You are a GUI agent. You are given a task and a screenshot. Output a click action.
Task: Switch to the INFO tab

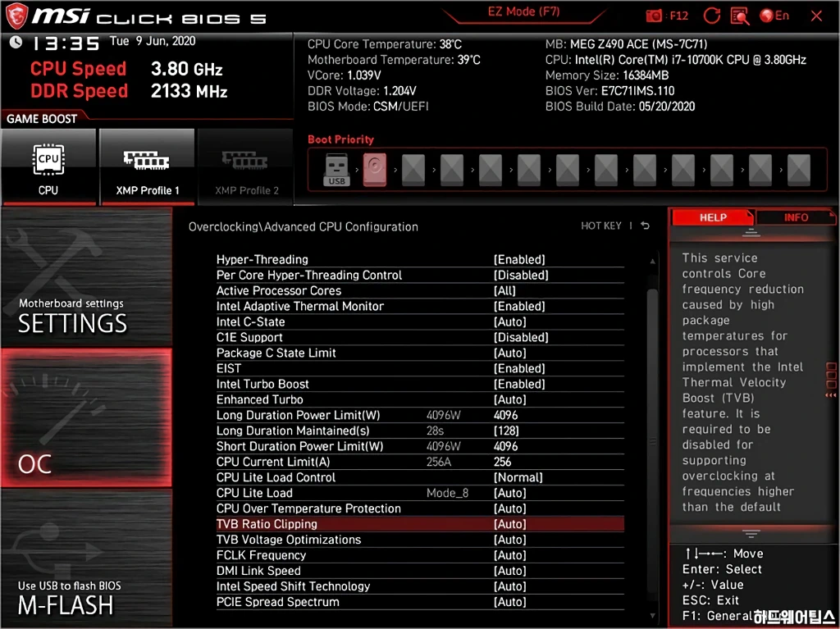click(796, 217)
